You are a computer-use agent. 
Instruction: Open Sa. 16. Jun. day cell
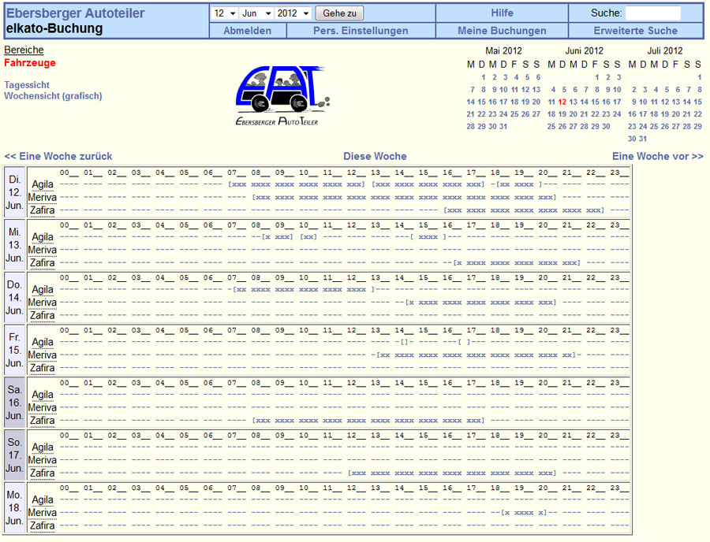14,403
